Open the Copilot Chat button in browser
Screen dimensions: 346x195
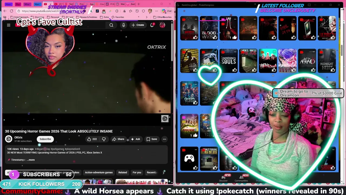pyautogui.click(x=167, y=11)
